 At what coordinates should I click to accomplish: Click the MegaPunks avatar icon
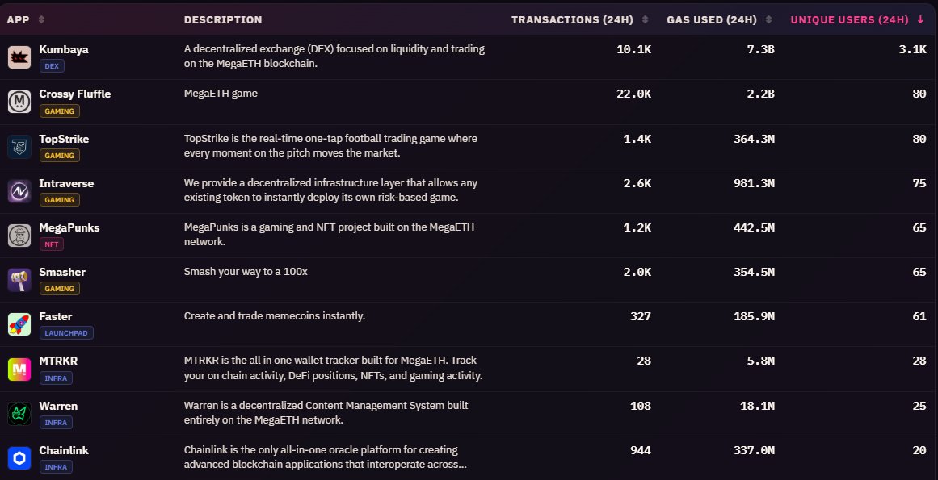point(19,236)
